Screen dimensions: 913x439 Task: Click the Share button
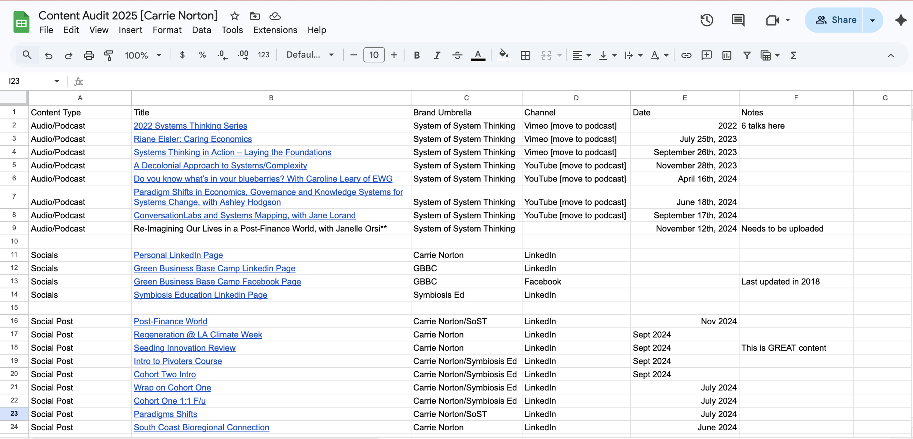tap(836, 20)
